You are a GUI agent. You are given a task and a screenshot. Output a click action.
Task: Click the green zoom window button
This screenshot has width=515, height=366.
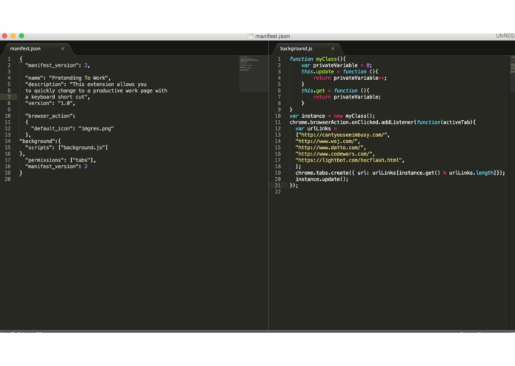pos(21,36)
